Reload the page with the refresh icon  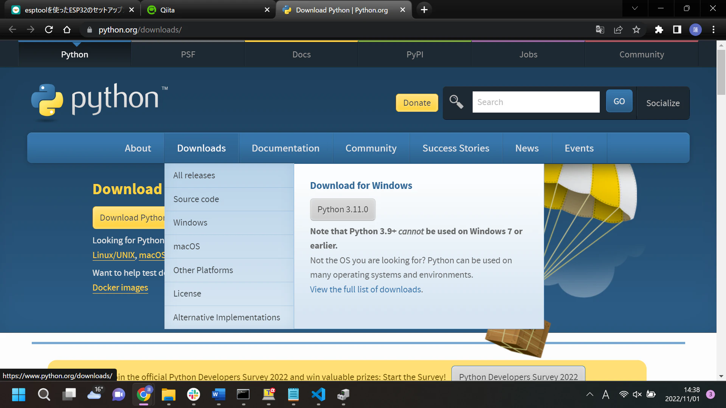[49, 29]
